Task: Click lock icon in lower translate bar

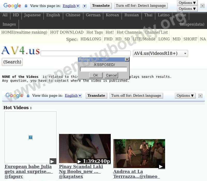Action: coord(28,96)
